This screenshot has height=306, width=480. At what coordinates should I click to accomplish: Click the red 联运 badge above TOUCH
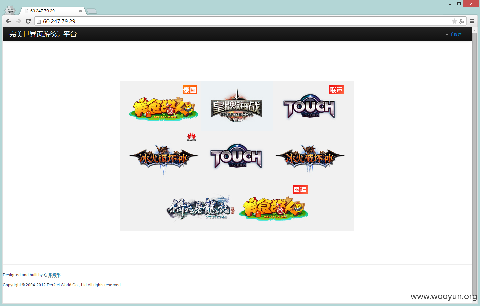(337, 90)
